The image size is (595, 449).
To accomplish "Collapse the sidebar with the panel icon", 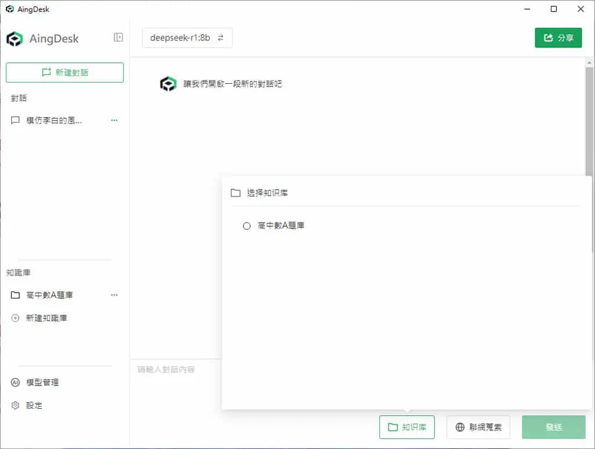I will click(x=118, y=37).
